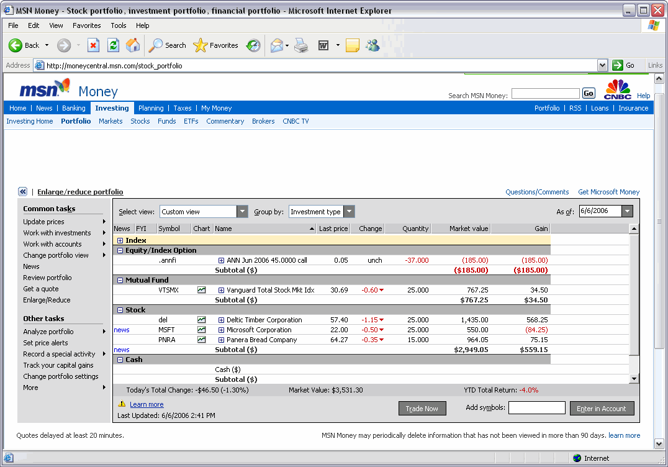Open the chart icon beside VTSMX
Viewport: 668px width, 467px height.
tap(201, 290)
